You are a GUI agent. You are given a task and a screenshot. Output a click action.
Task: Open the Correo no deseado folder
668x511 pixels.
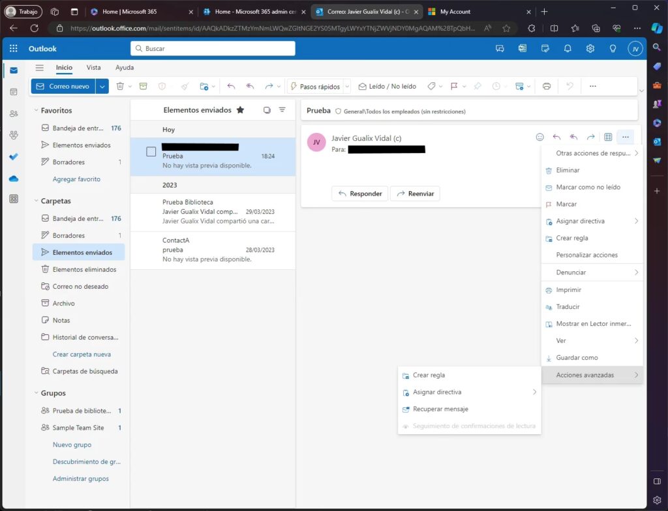pyautogui.click(x=80, y=287)
